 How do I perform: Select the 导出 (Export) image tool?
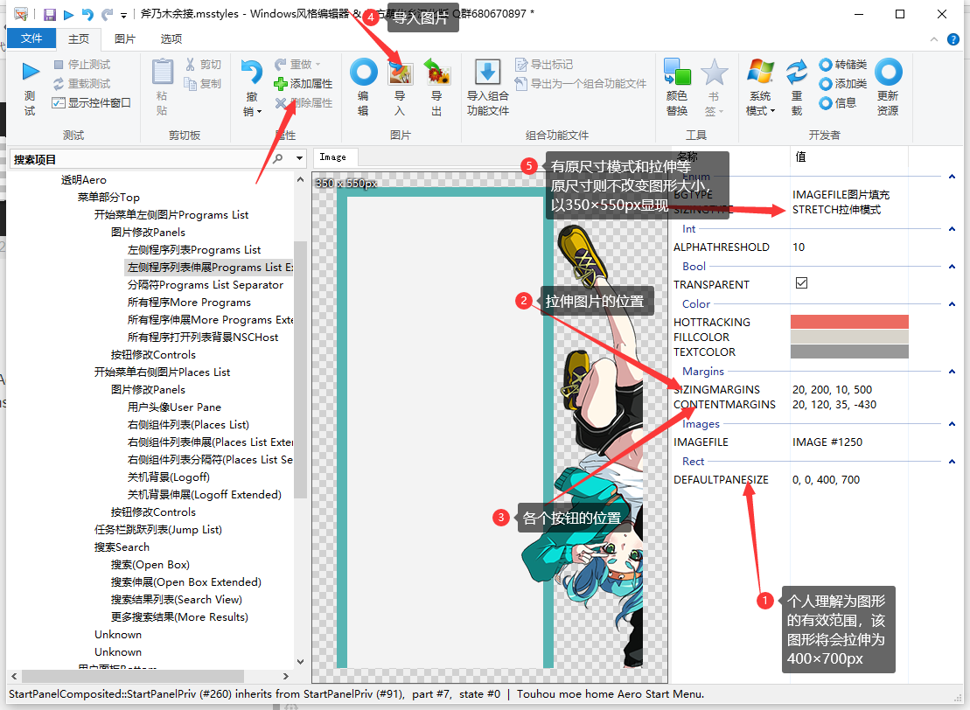coord(437,79)
